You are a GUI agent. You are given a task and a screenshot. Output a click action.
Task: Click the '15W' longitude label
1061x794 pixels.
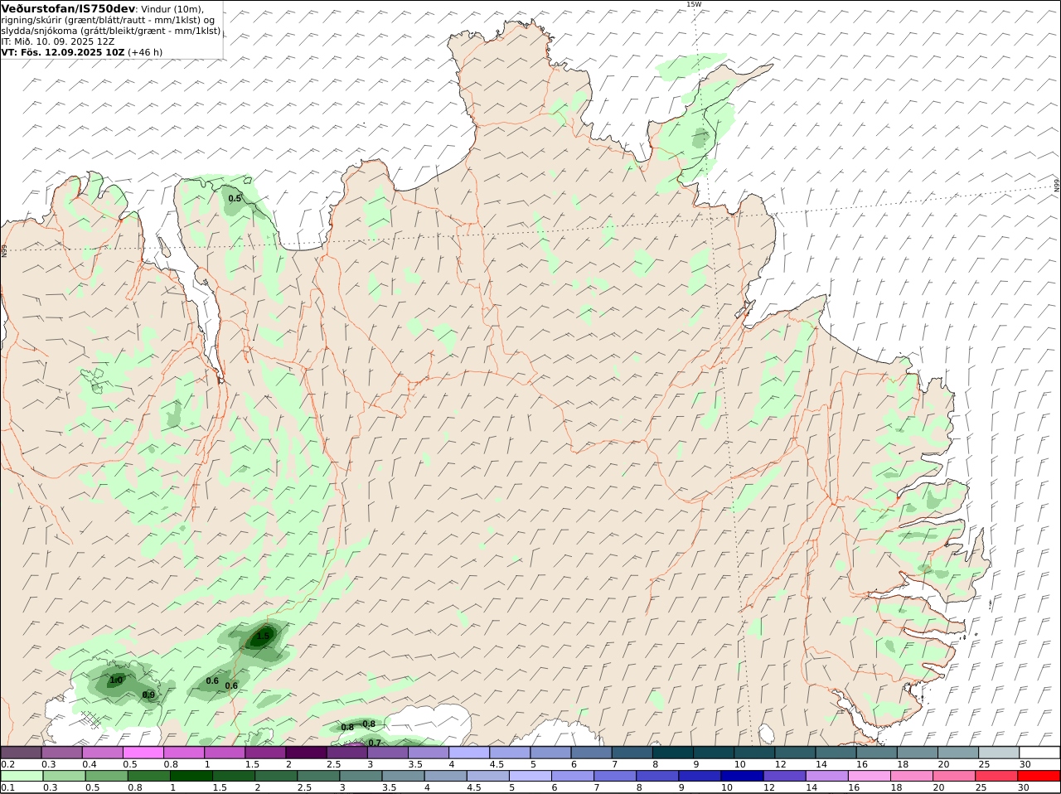coord(693,4)
